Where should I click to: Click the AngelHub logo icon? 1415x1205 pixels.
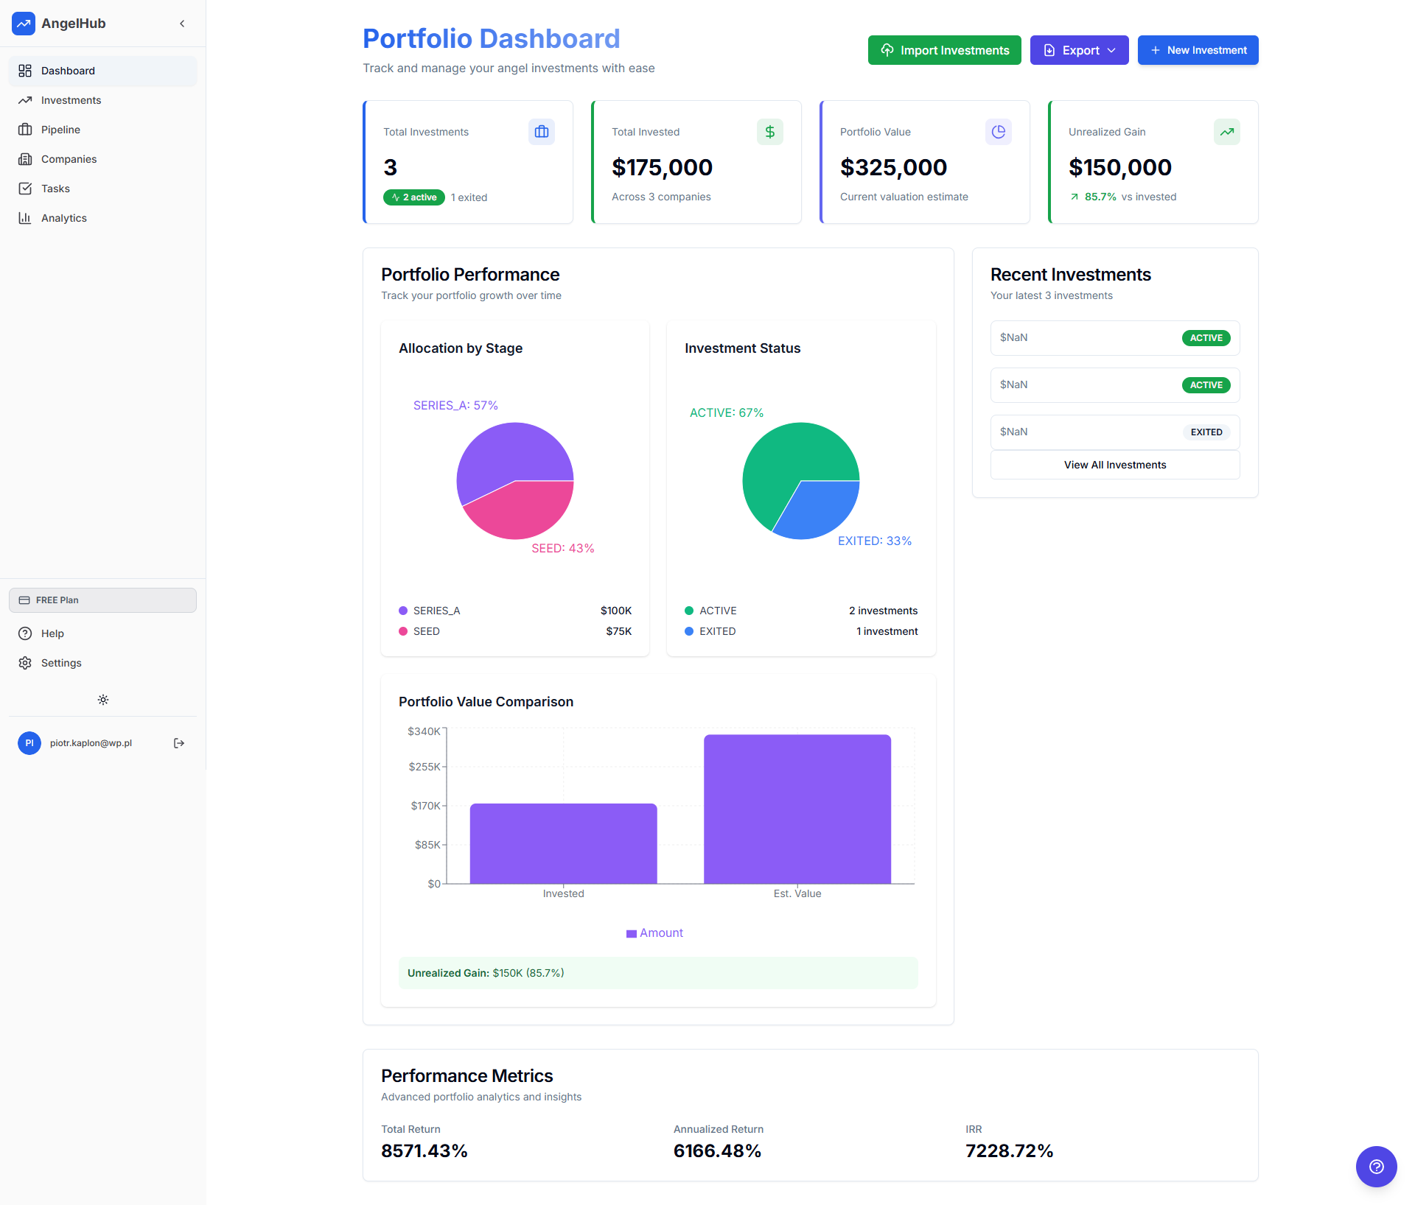coord(24,24)
